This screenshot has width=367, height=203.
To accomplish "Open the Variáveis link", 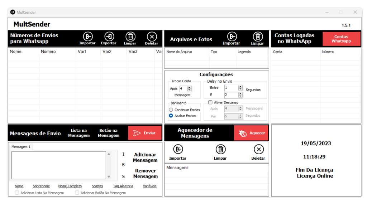I will 149,186.
